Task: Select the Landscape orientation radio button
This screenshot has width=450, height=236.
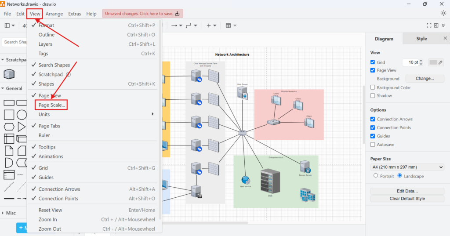Action: (x=399, y=175)
